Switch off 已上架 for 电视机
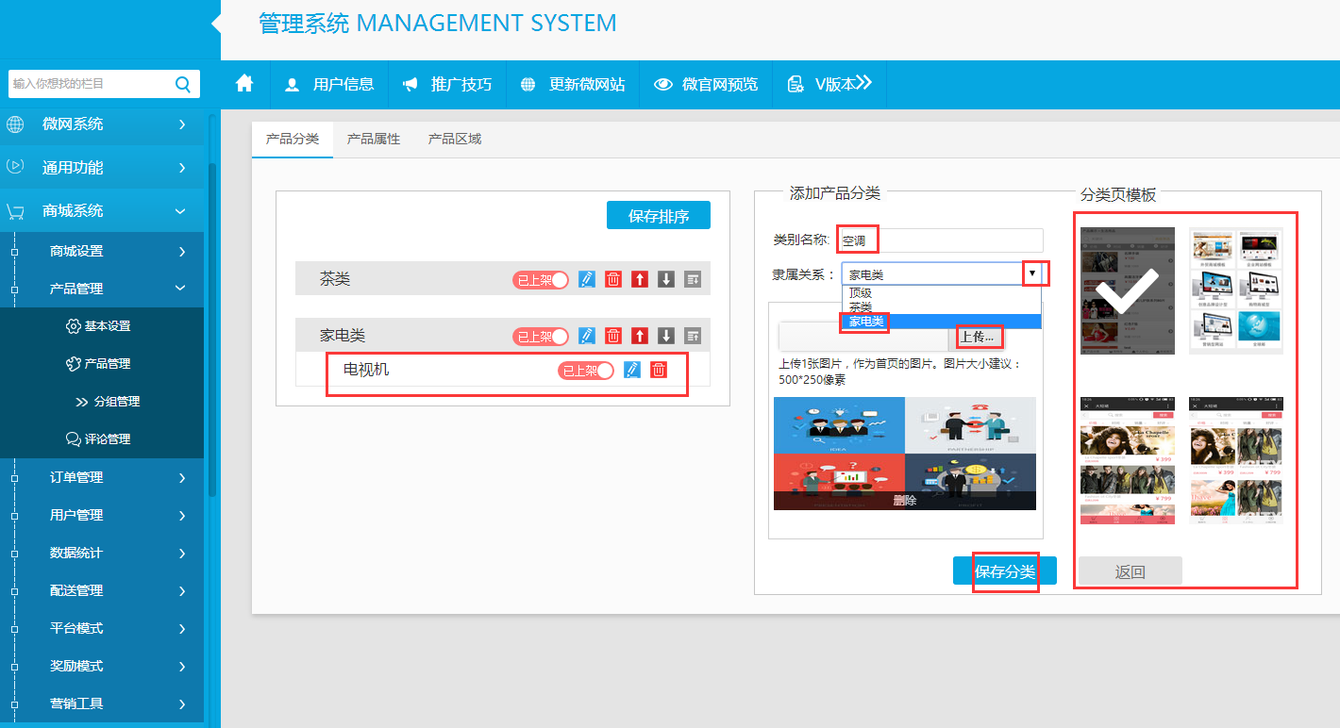This screenshot has width=1340, height=728. point(586,371)
